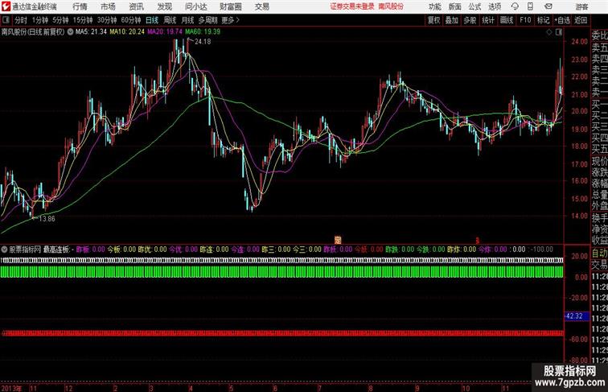Click the 通达信 red logo icon

pos(6,6)
